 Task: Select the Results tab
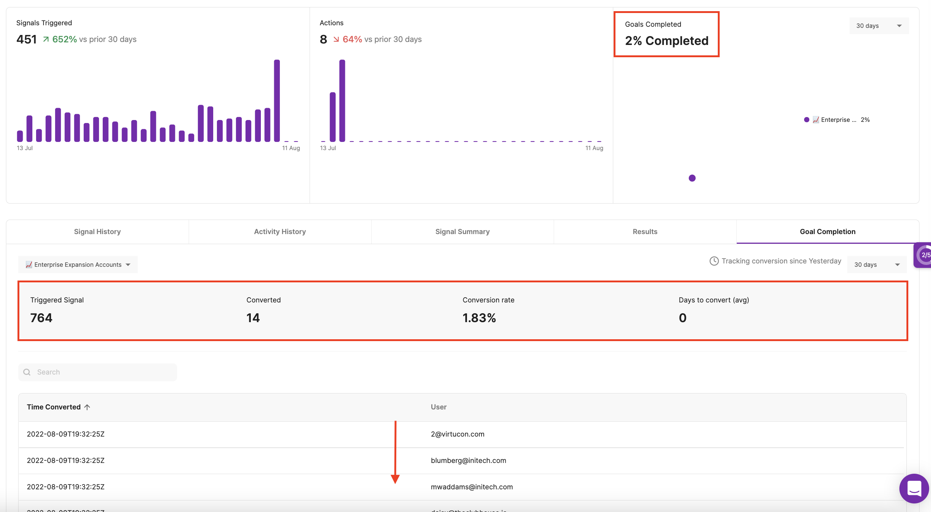645,231
